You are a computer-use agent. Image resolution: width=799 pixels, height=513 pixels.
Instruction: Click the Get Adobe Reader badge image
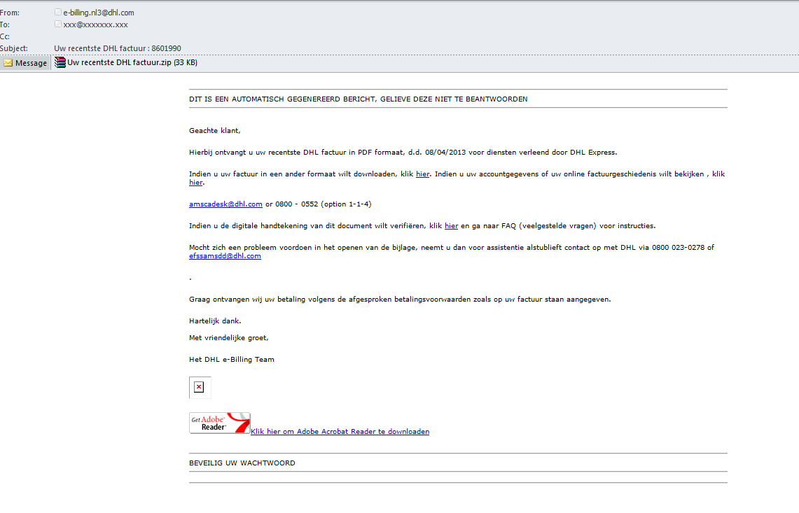point(220,423)
